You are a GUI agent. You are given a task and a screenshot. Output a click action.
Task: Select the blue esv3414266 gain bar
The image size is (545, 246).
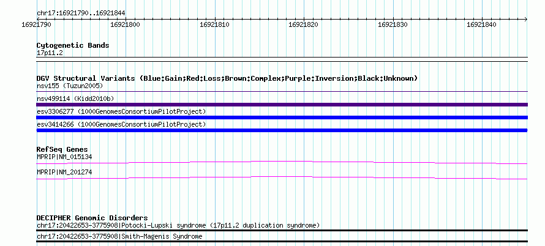point(282,130)
